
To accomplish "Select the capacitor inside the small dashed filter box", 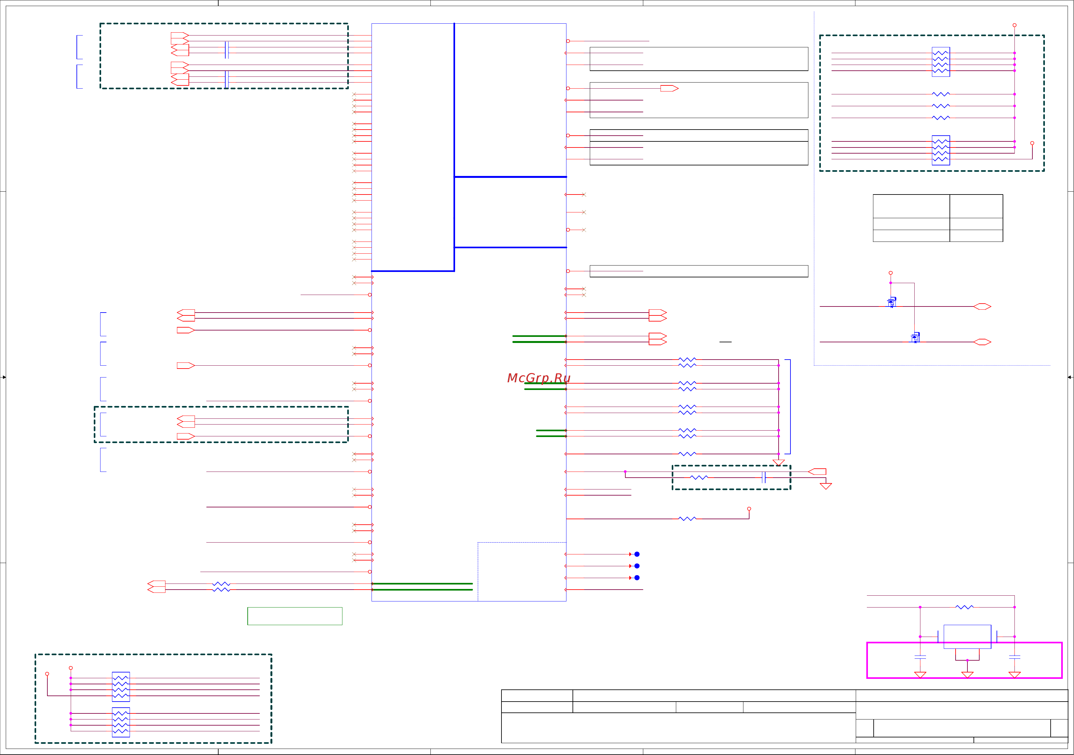I will coord(764,477).
